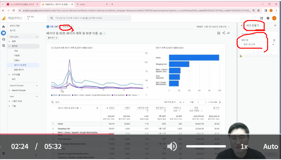Click the browser zoom magnifier icon in address bar
Screen dimensions: 281x160
[254, 11]
